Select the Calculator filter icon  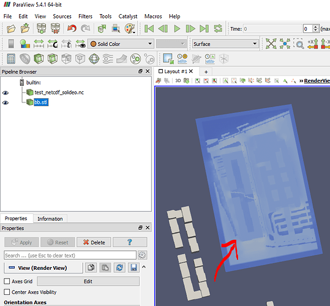point(11,59)
